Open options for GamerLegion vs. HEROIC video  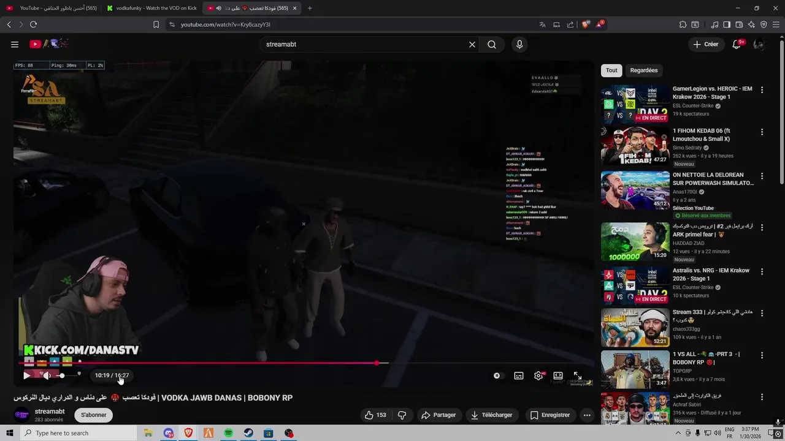point(762,90)
